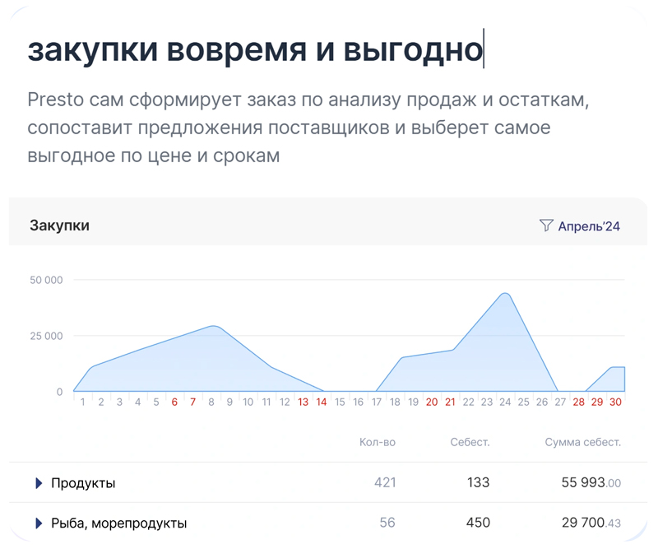Click the cost value 133

point(479,482)
